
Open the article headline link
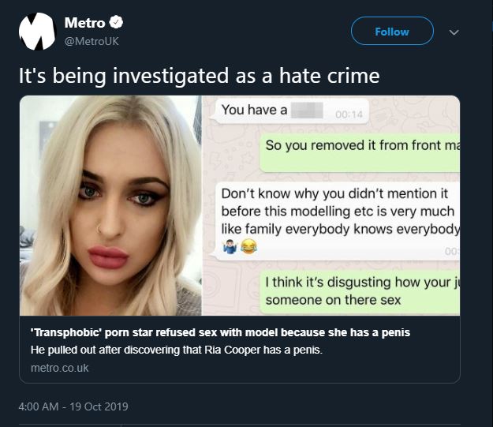(x=220, y=332)
